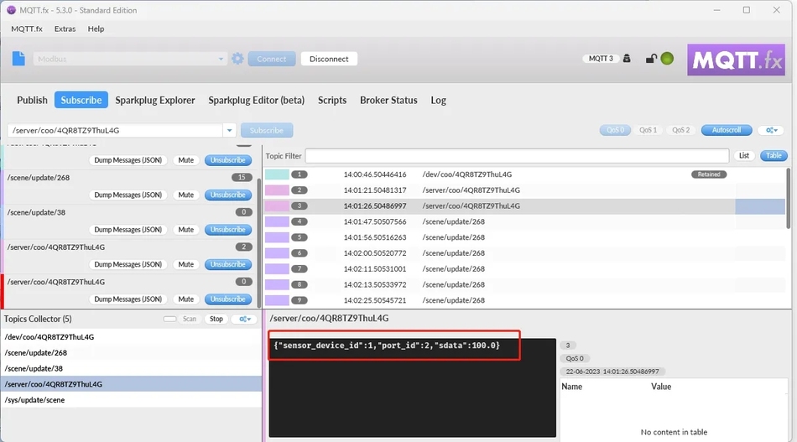The width and height of the screenshot is (797, 442).
Task: Click the Value column header
Action: pos(661,387)
